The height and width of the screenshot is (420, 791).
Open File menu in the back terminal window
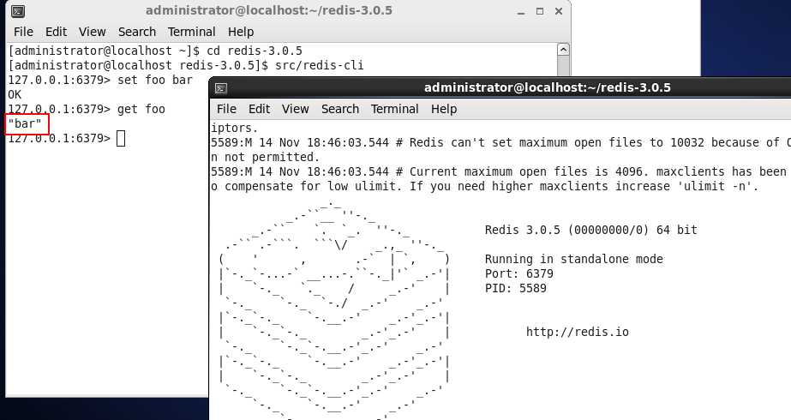pyautogui.click(x=23, y=32)
